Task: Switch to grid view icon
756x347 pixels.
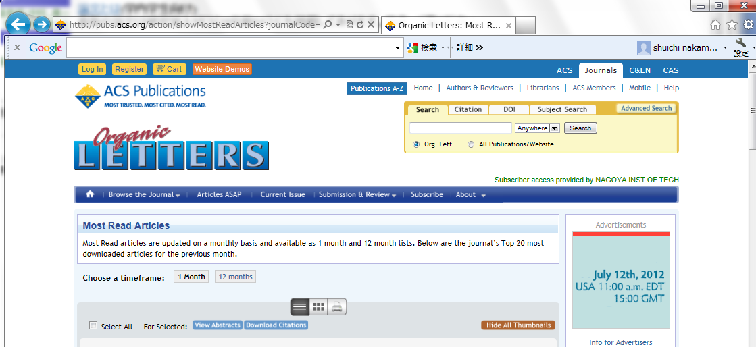Action: (x=318, y=306)
